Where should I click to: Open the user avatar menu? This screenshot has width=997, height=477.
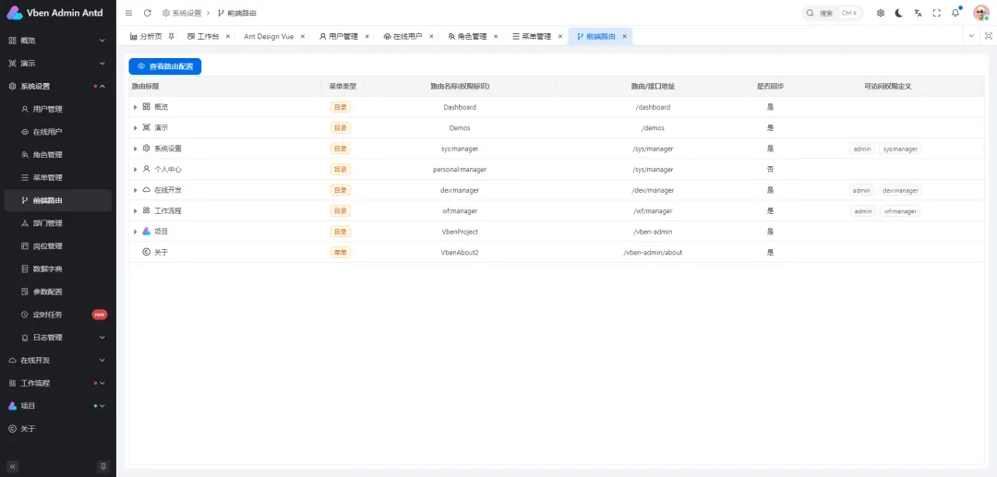click(x=981, y=13)
